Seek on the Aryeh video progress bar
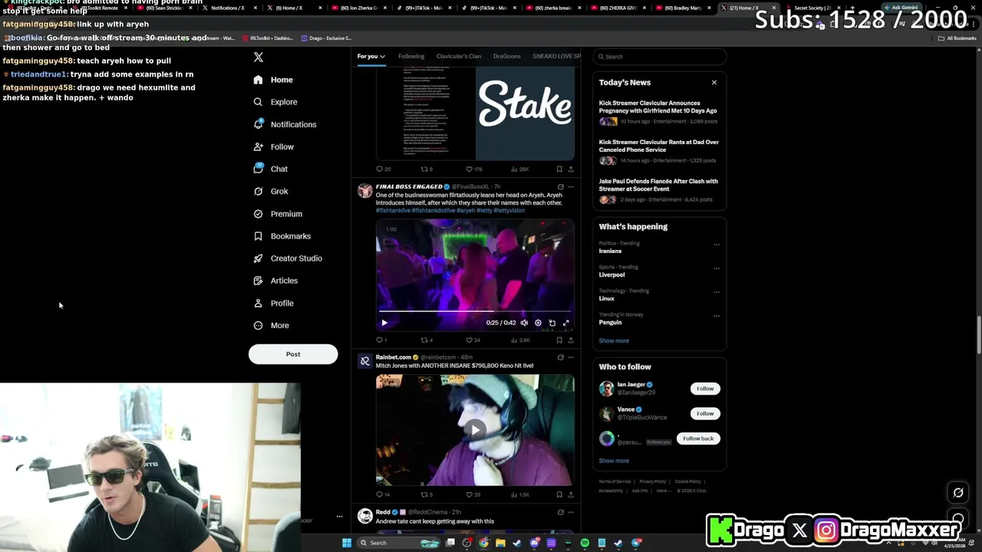Viewport: 982px width, 552px height. pyautogui.click(x=475, y=313)
